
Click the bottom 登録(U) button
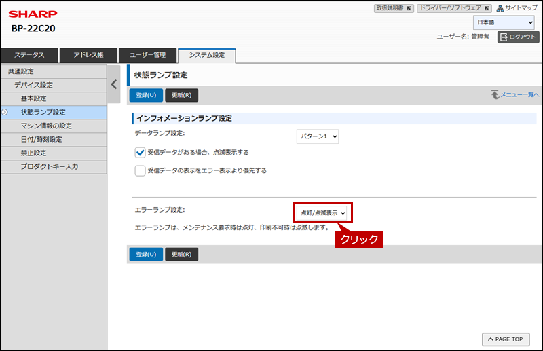[146, 255]
